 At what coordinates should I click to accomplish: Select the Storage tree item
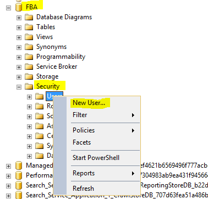tap(47, 76)
